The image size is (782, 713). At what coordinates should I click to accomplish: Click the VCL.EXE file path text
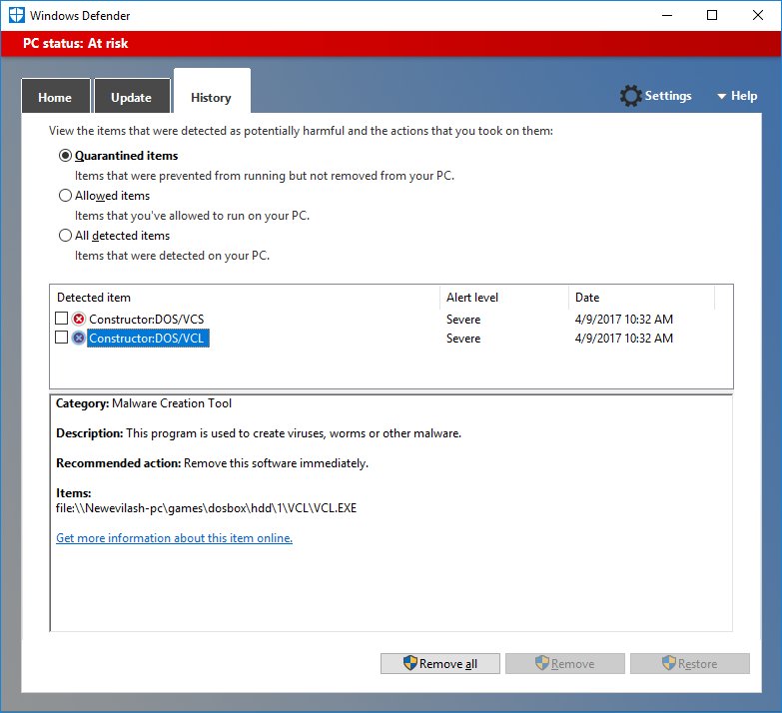[206, 508]
